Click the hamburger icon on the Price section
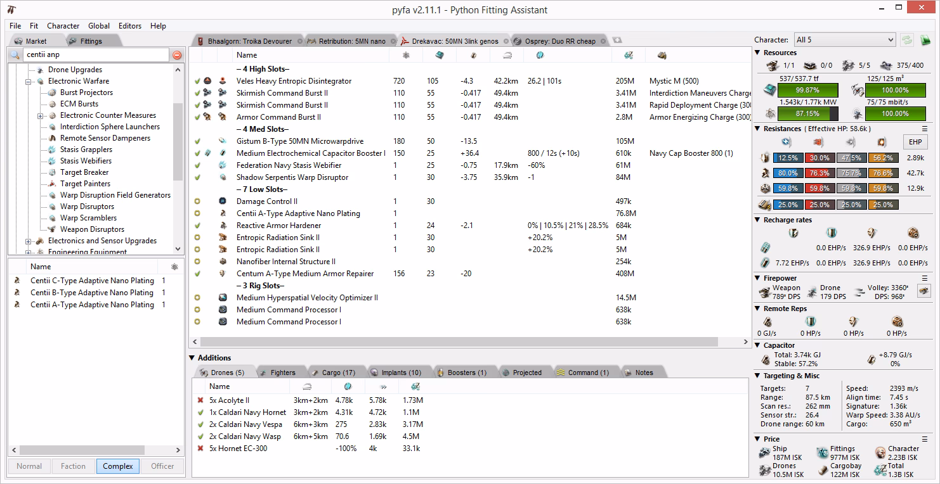Image resolution: width=940 pixels, height=484 pixels. 925,439
